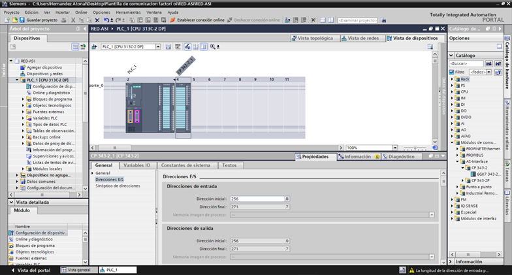
Task: Open the Edición menu
Action: tap(31, 12)
